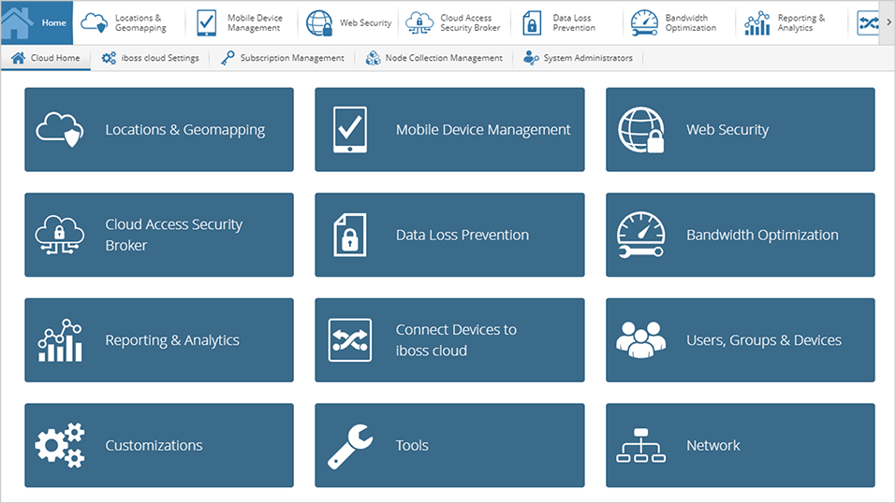Open the Connect Devices to iboss cloud tile text
The width and height of the screenshot is (896, 503).
456,339
